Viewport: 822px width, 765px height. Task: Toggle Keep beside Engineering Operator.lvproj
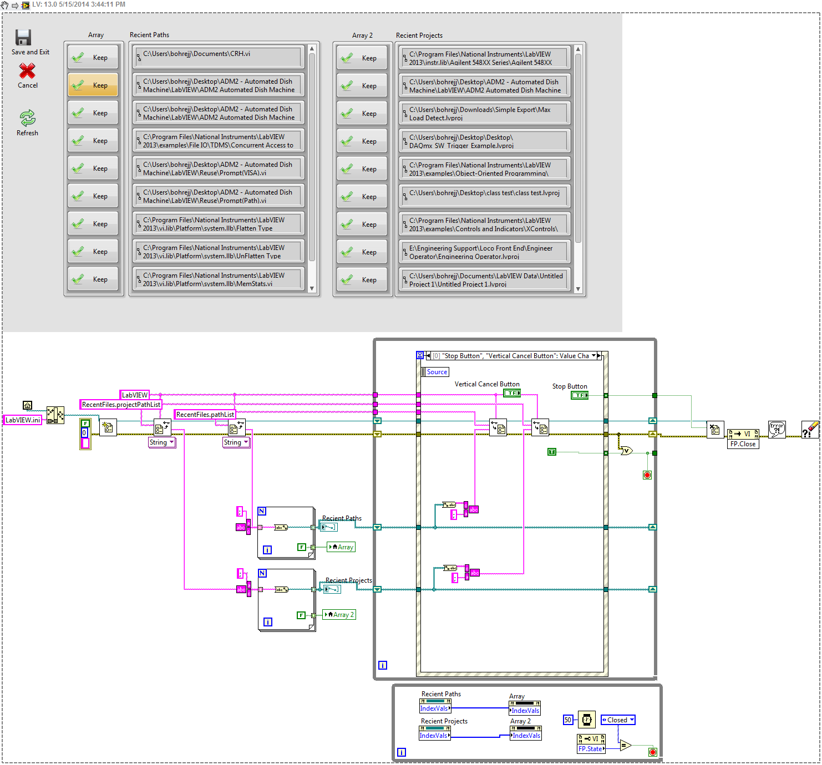(x=362, y=252)
